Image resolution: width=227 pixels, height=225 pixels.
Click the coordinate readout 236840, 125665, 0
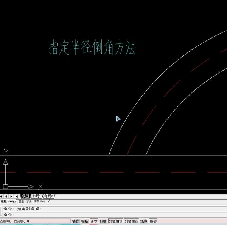tap(35, 221)
